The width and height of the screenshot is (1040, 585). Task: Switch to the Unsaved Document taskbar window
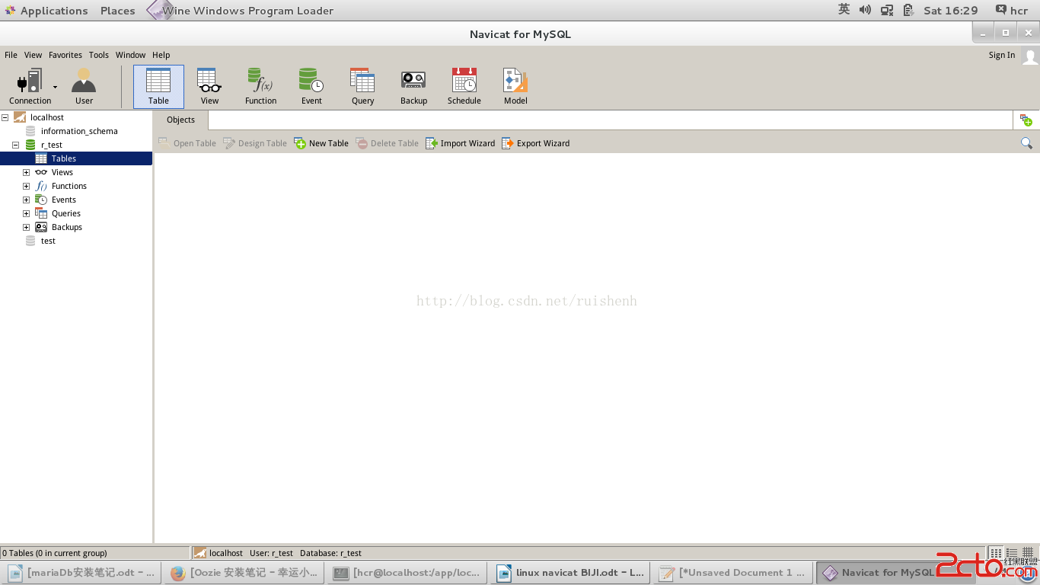[x=733, y=573]
